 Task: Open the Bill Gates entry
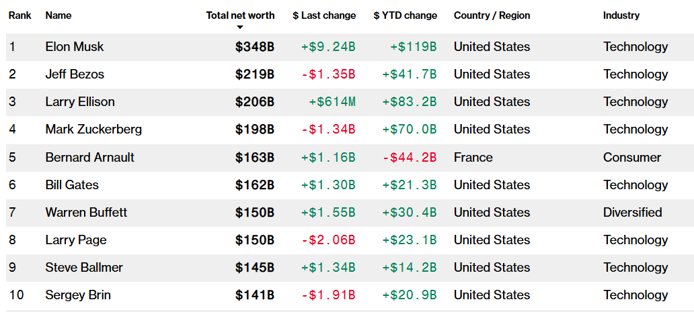coord(72,185)
